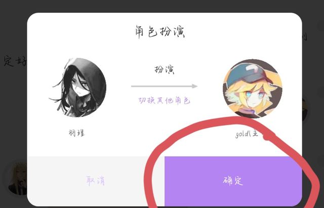Confirm role play with the purple 确定 button

(x=233, y=181)
